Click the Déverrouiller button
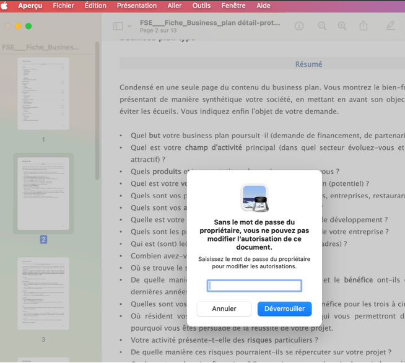This screenshot has height=363, width=405. click(284, 308)
